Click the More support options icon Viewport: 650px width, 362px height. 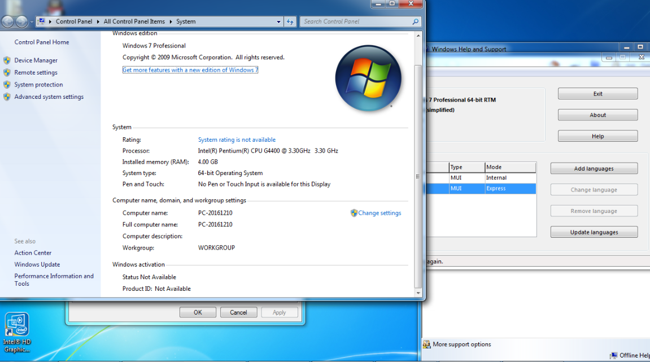click(x=426, y=344)
